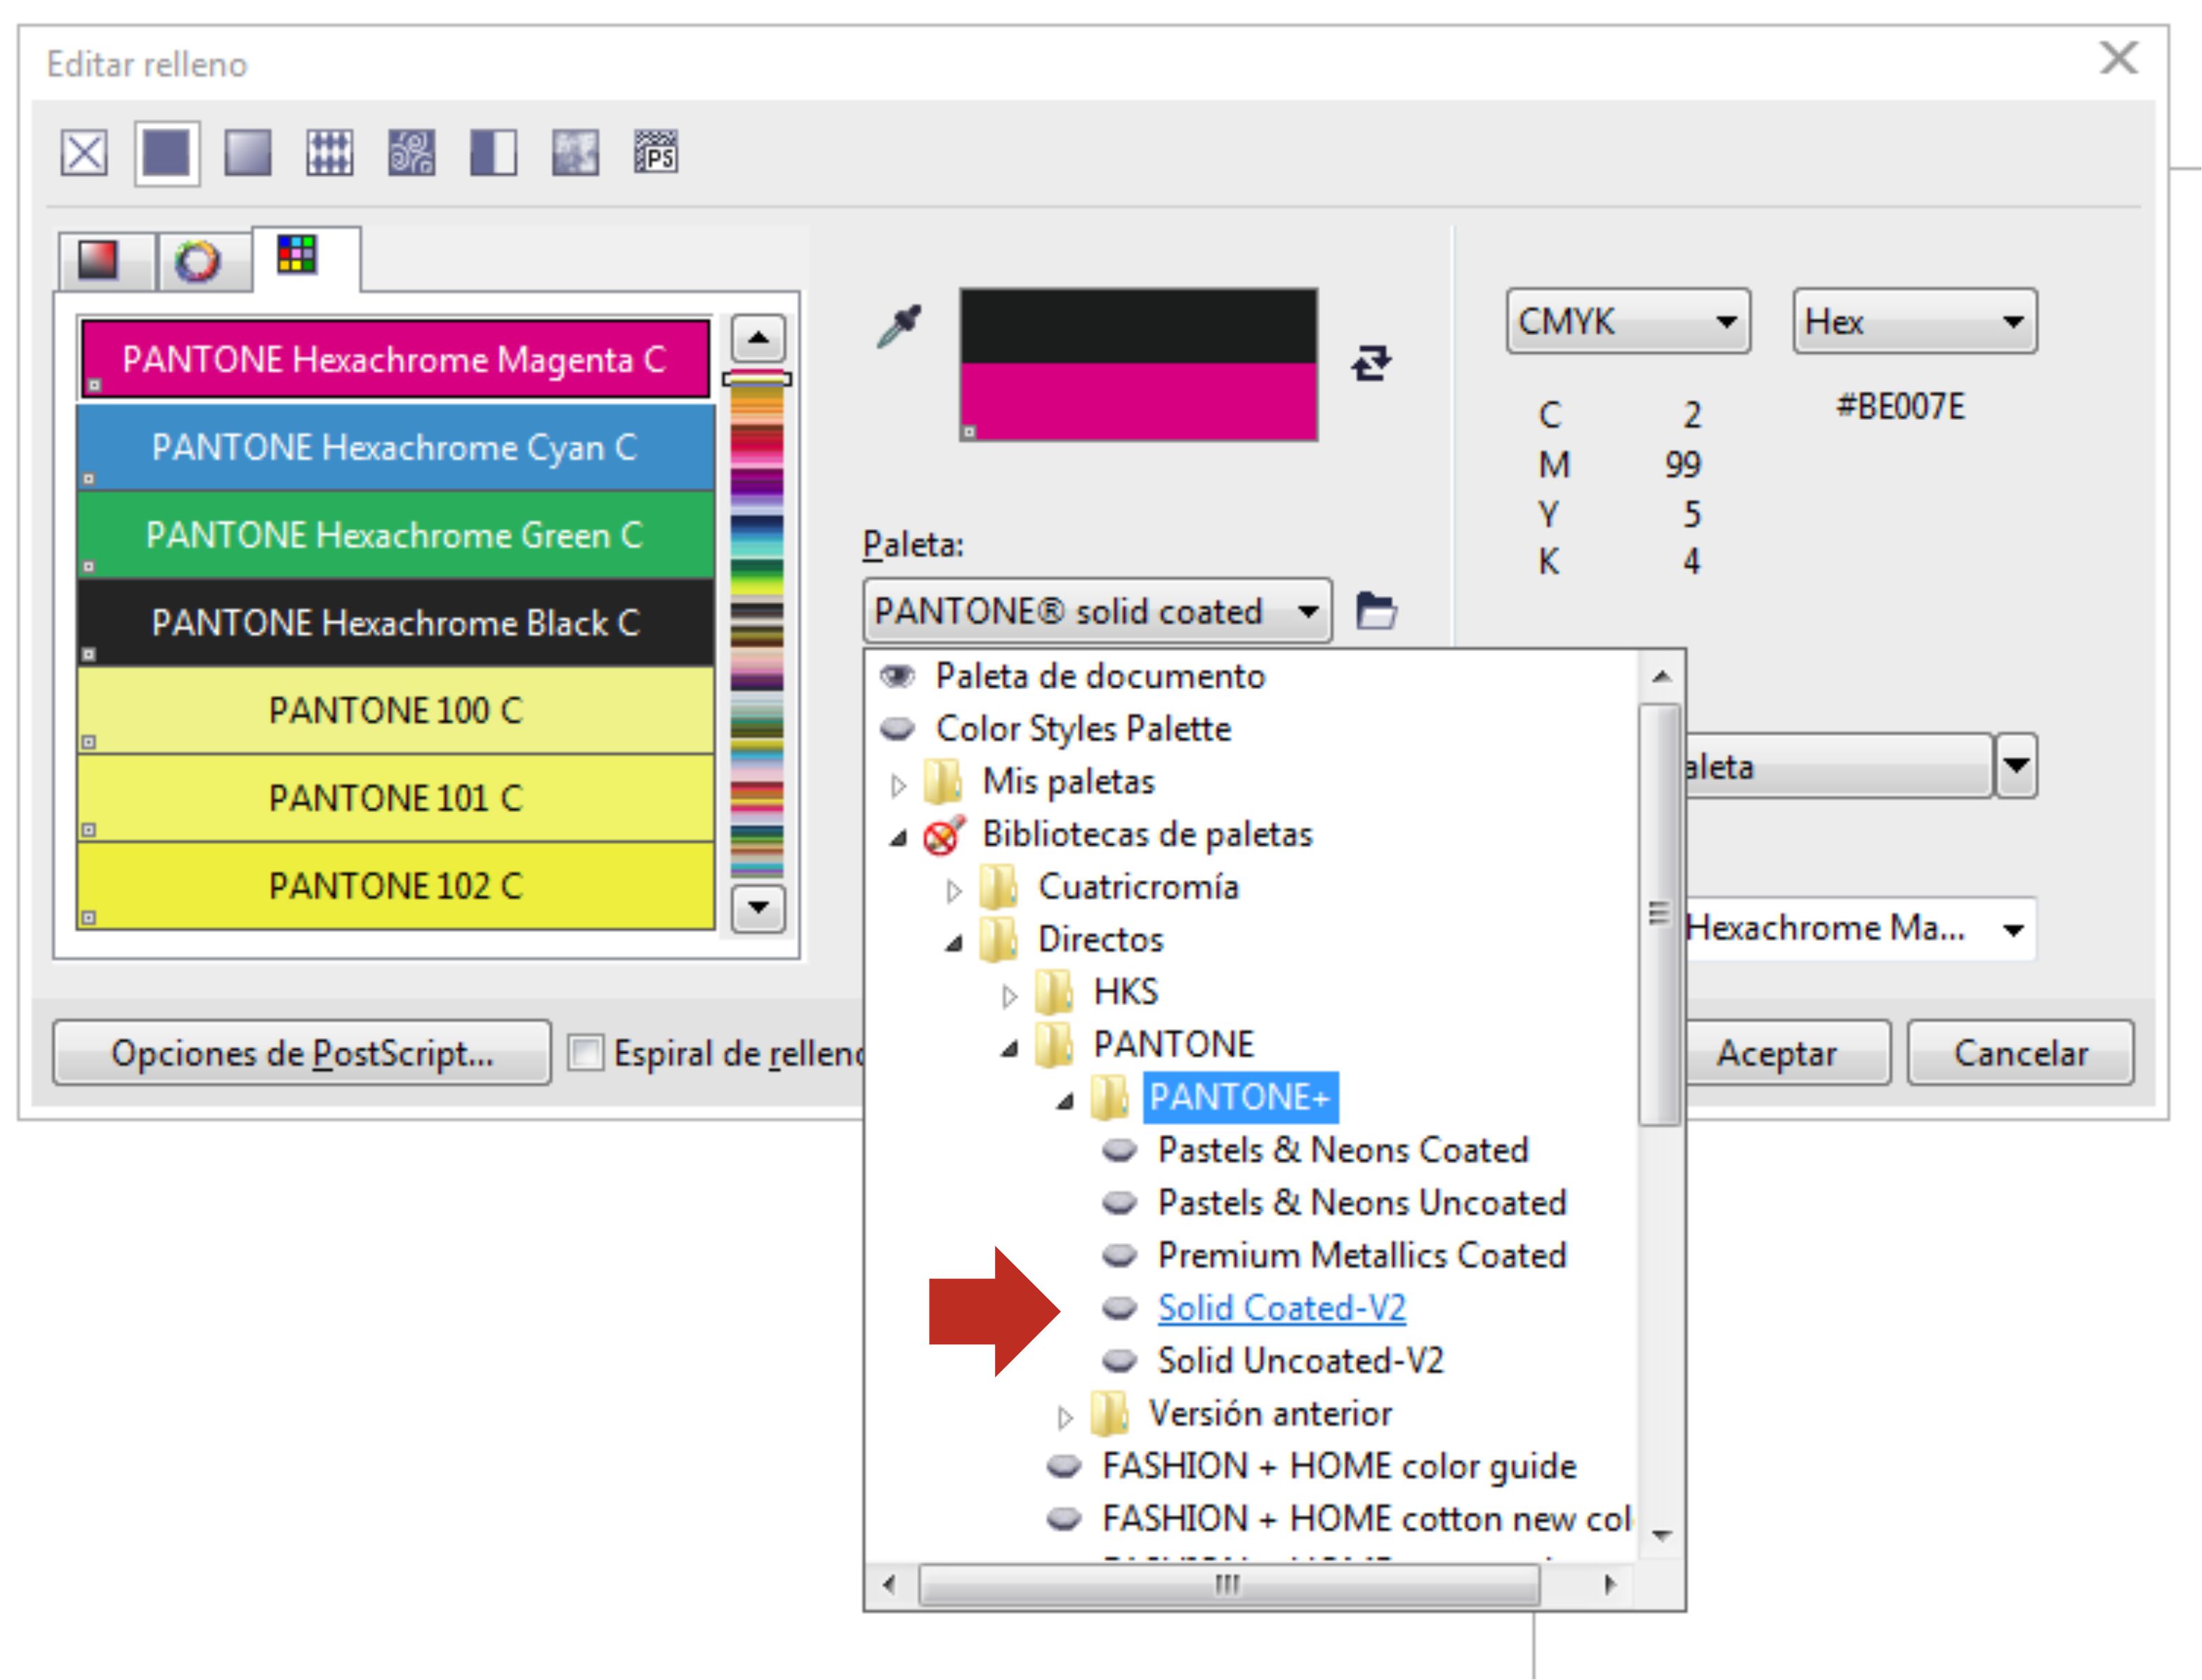
Task: Pick PANTONE Hexachrome Cyan C swatch
Action: (395, 447)
